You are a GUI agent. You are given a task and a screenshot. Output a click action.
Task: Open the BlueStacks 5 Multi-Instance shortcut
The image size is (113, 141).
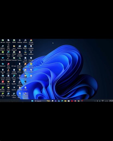3,89
